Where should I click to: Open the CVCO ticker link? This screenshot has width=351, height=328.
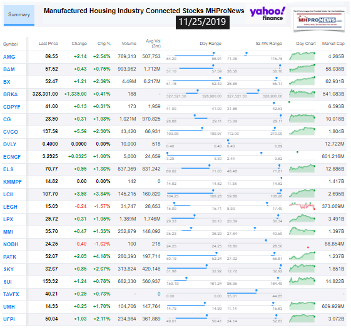[11, 132]
